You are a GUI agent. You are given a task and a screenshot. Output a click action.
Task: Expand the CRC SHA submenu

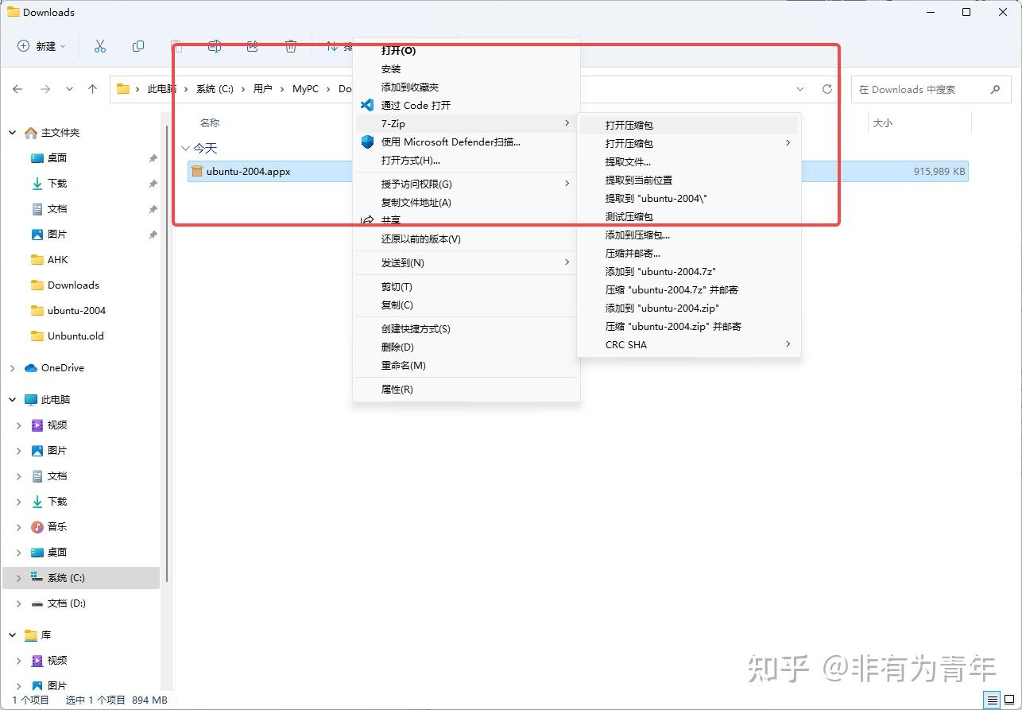point(688,344)
